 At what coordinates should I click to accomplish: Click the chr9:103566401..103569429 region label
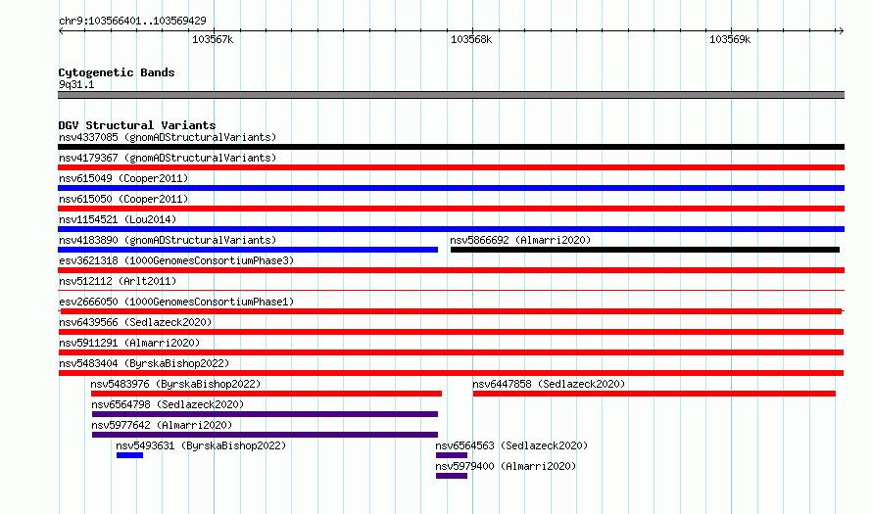(132, 22)
